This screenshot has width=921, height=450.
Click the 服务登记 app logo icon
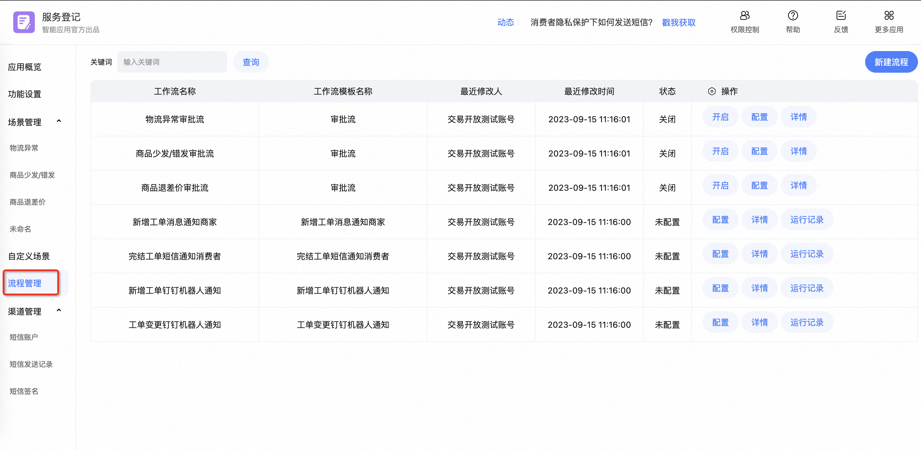[x=24, y=22]
